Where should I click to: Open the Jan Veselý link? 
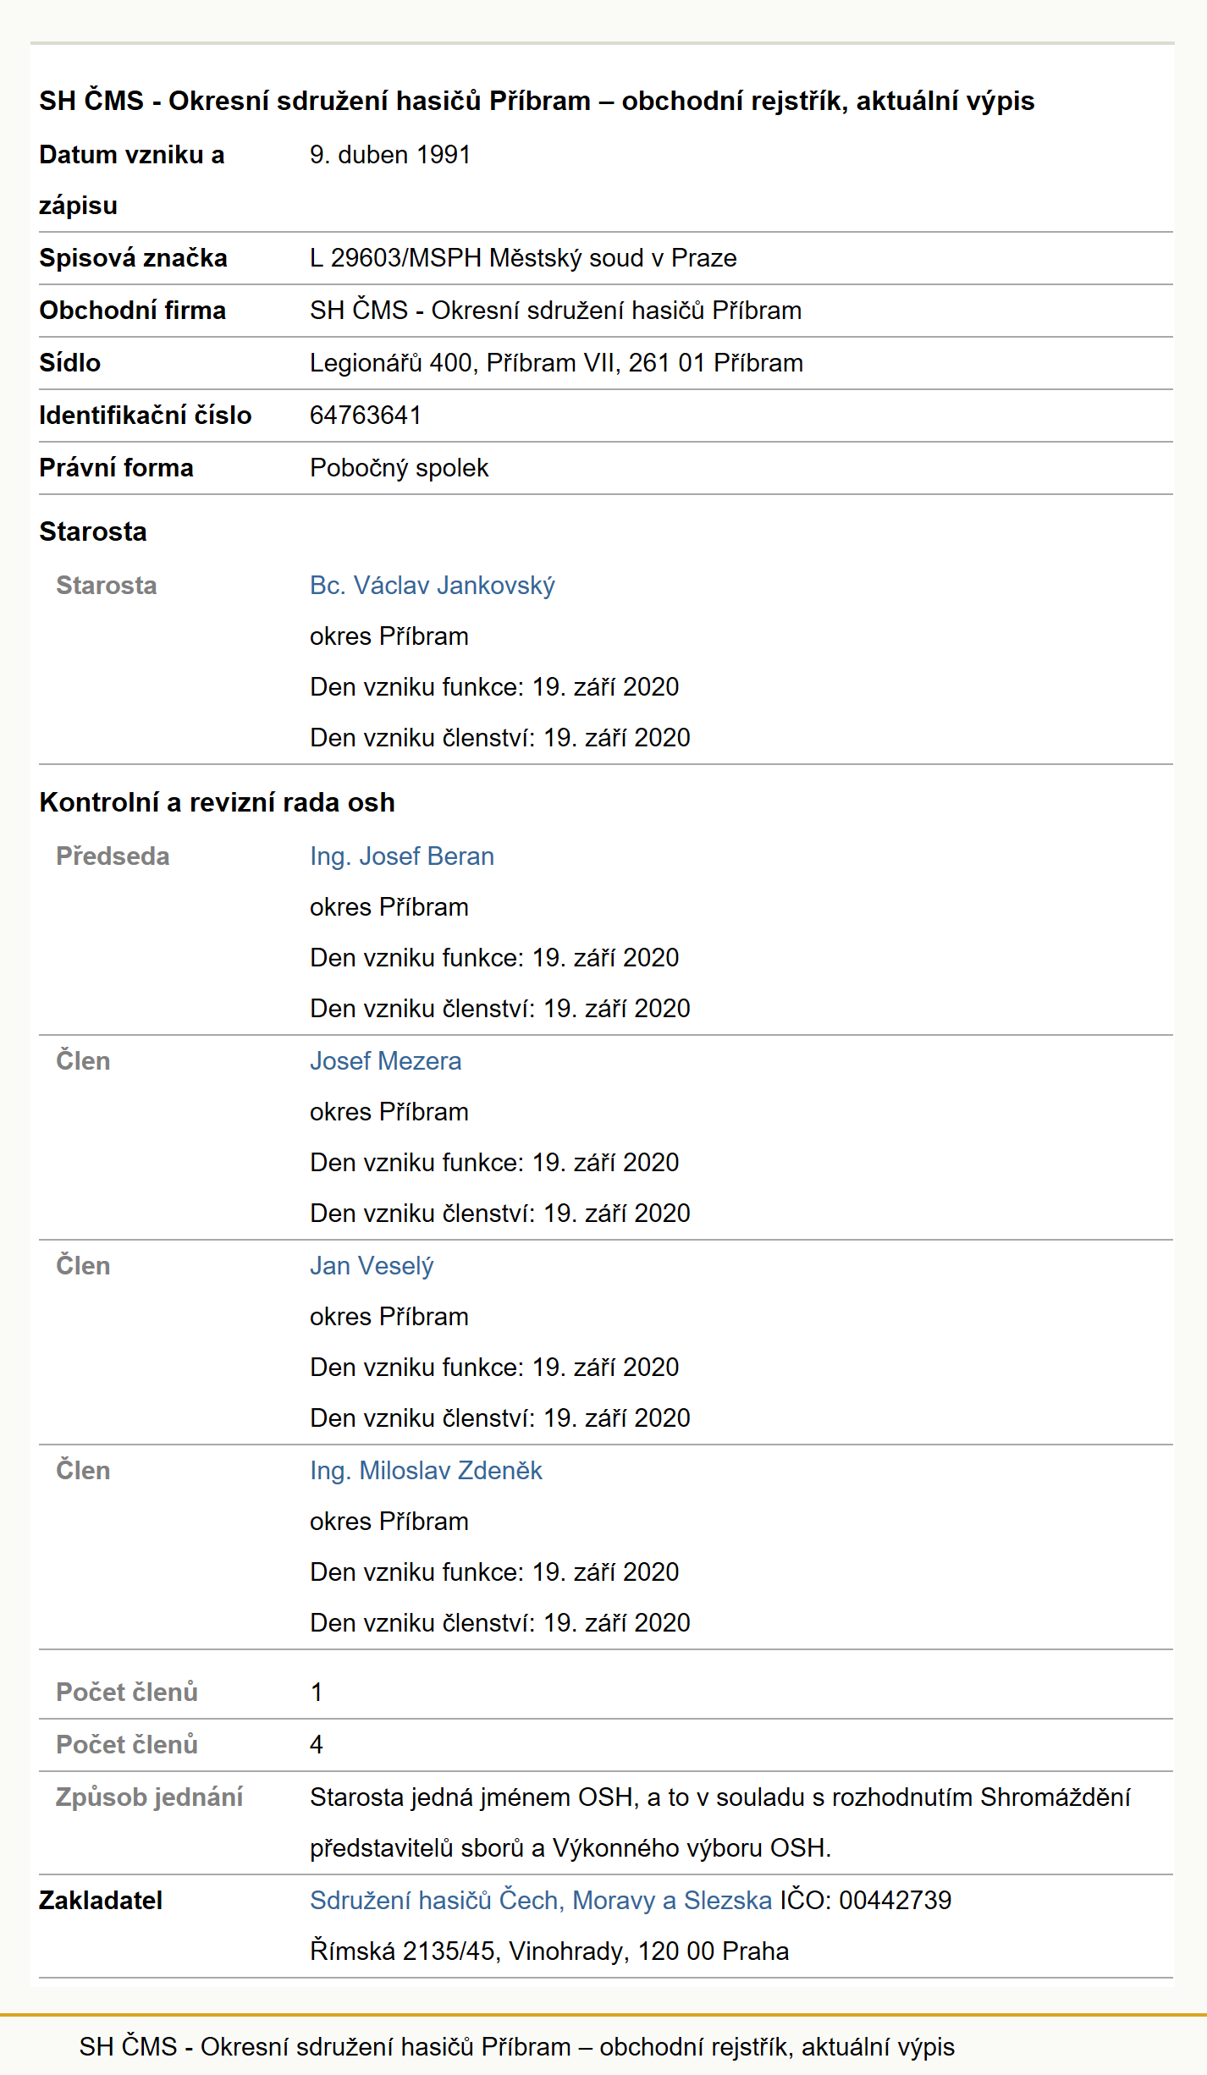[x=371, y=1266]
